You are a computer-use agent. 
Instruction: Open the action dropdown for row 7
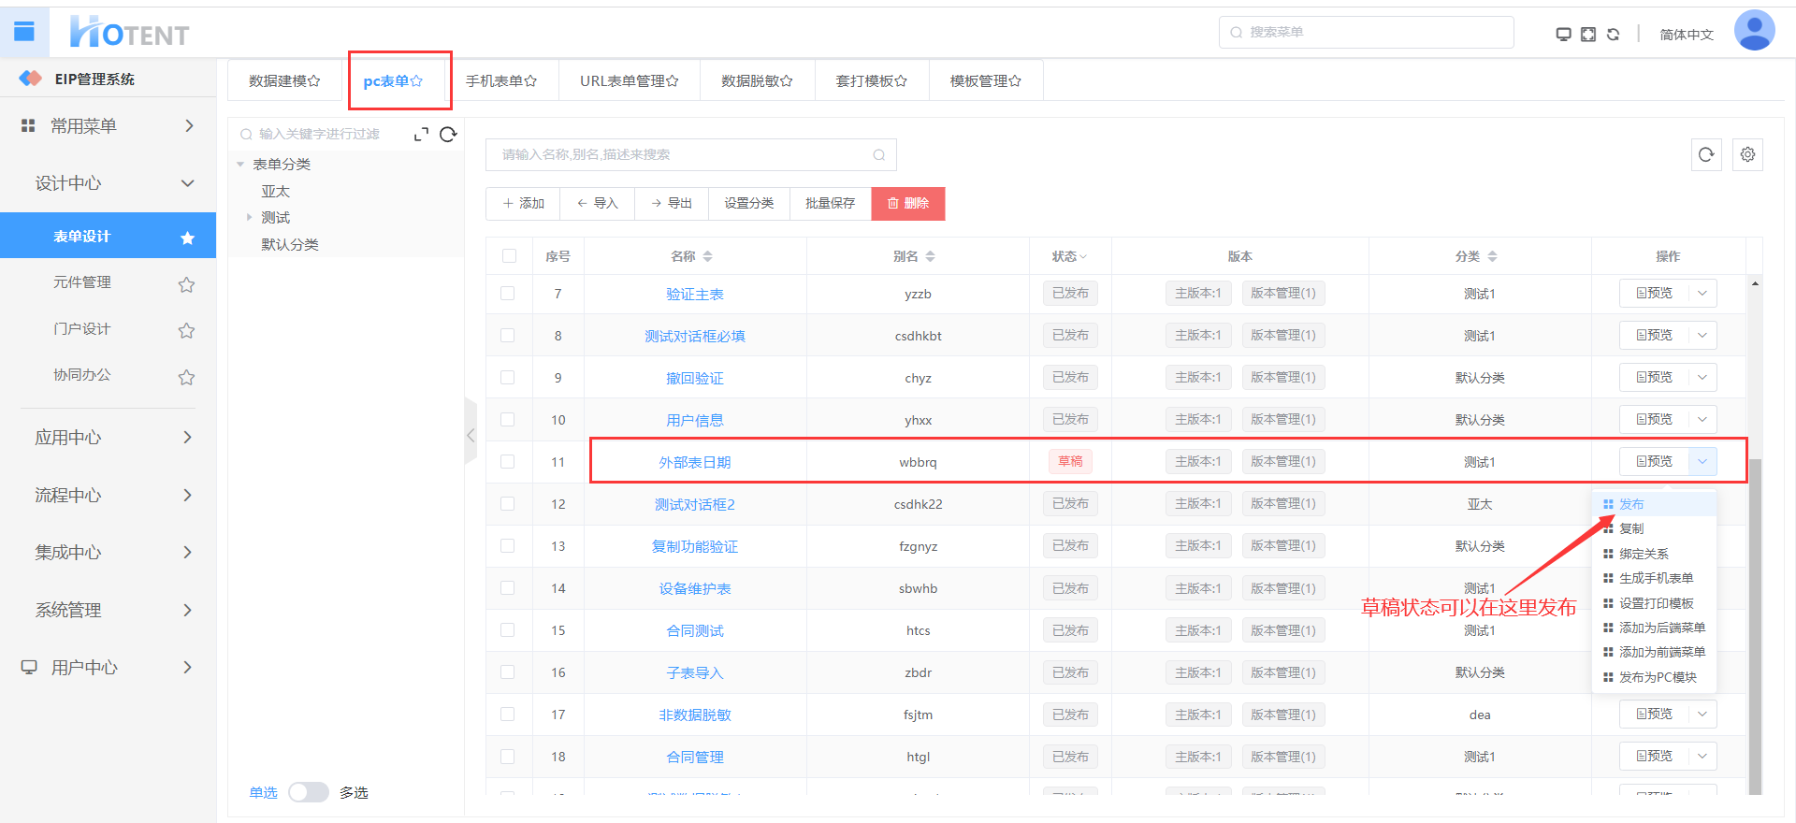[x=1702, y=294]
